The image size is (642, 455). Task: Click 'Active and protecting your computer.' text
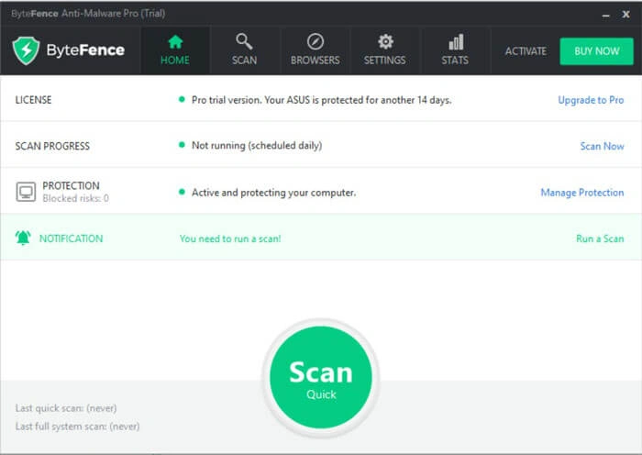coord(273,193)
